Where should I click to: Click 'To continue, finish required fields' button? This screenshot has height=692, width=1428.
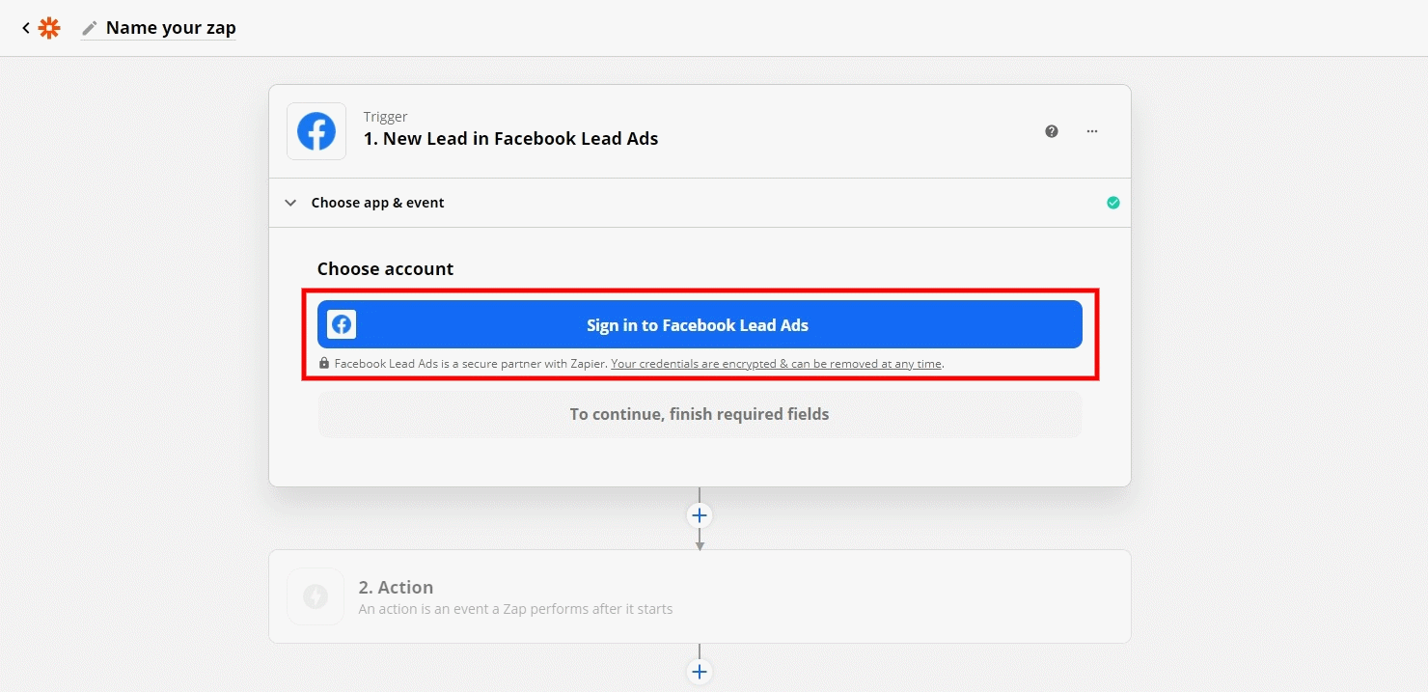tap(700, 414)
